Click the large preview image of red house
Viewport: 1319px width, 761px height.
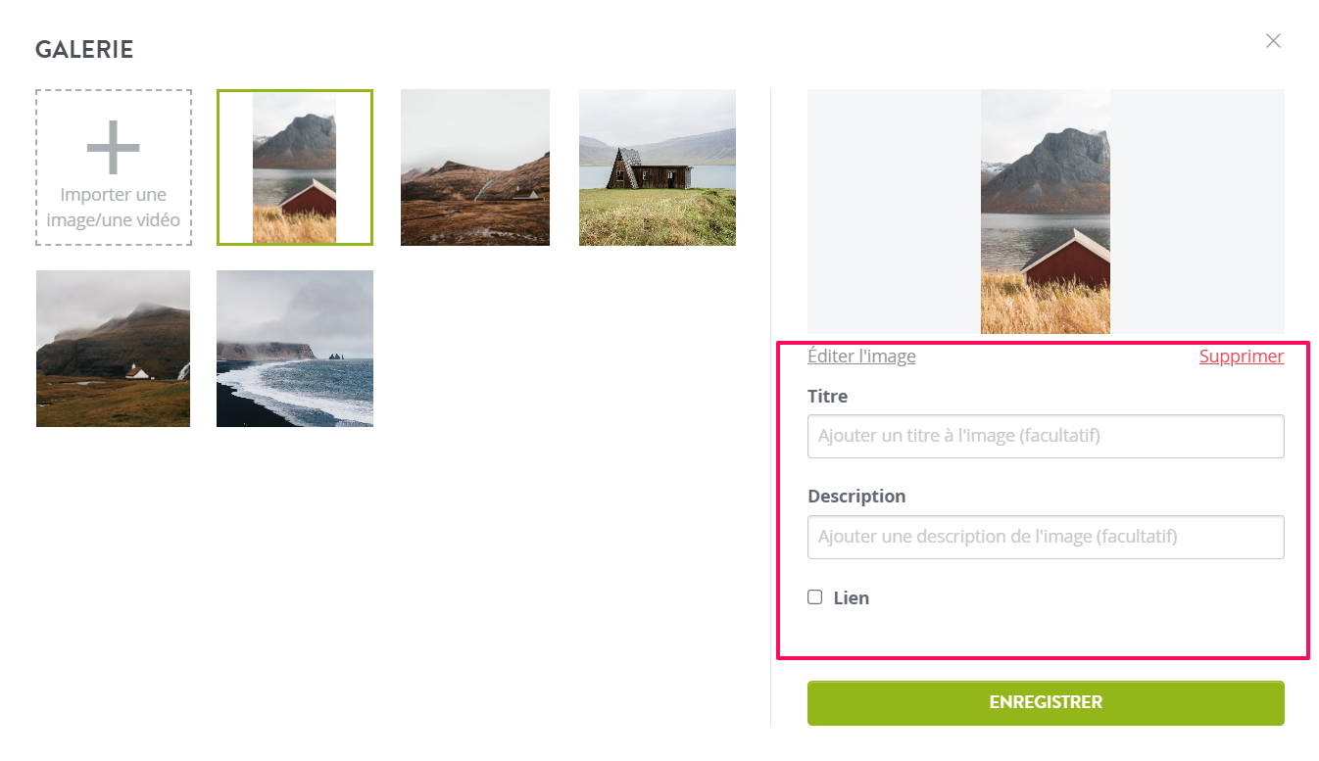click(1046, 212)
